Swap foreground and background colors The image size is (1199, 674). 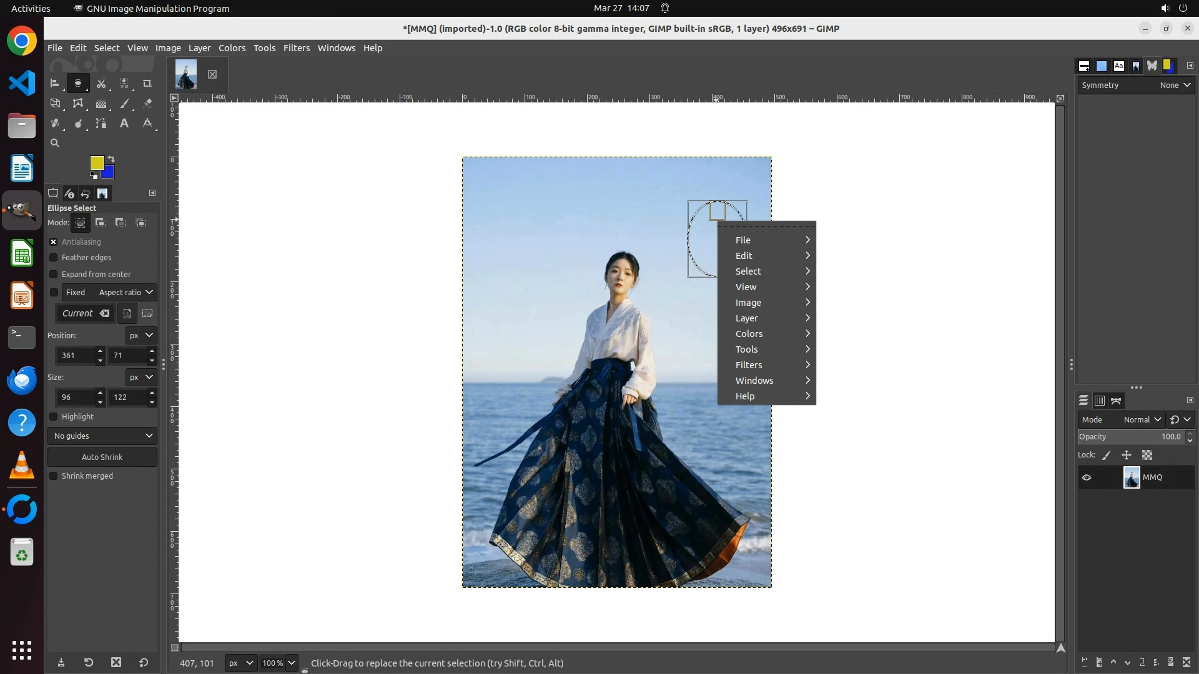click(x=111, y=159)
